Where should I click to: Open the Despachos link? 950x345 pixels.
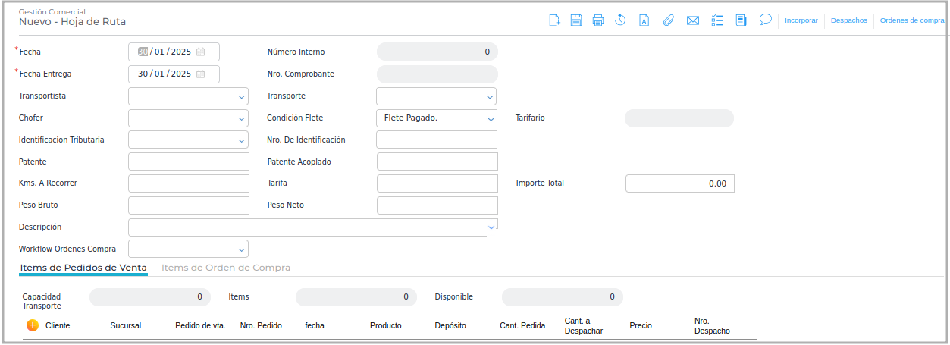(848, 20)
